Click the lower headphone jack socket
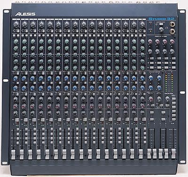The image size is (188, 177). (172, 31)
